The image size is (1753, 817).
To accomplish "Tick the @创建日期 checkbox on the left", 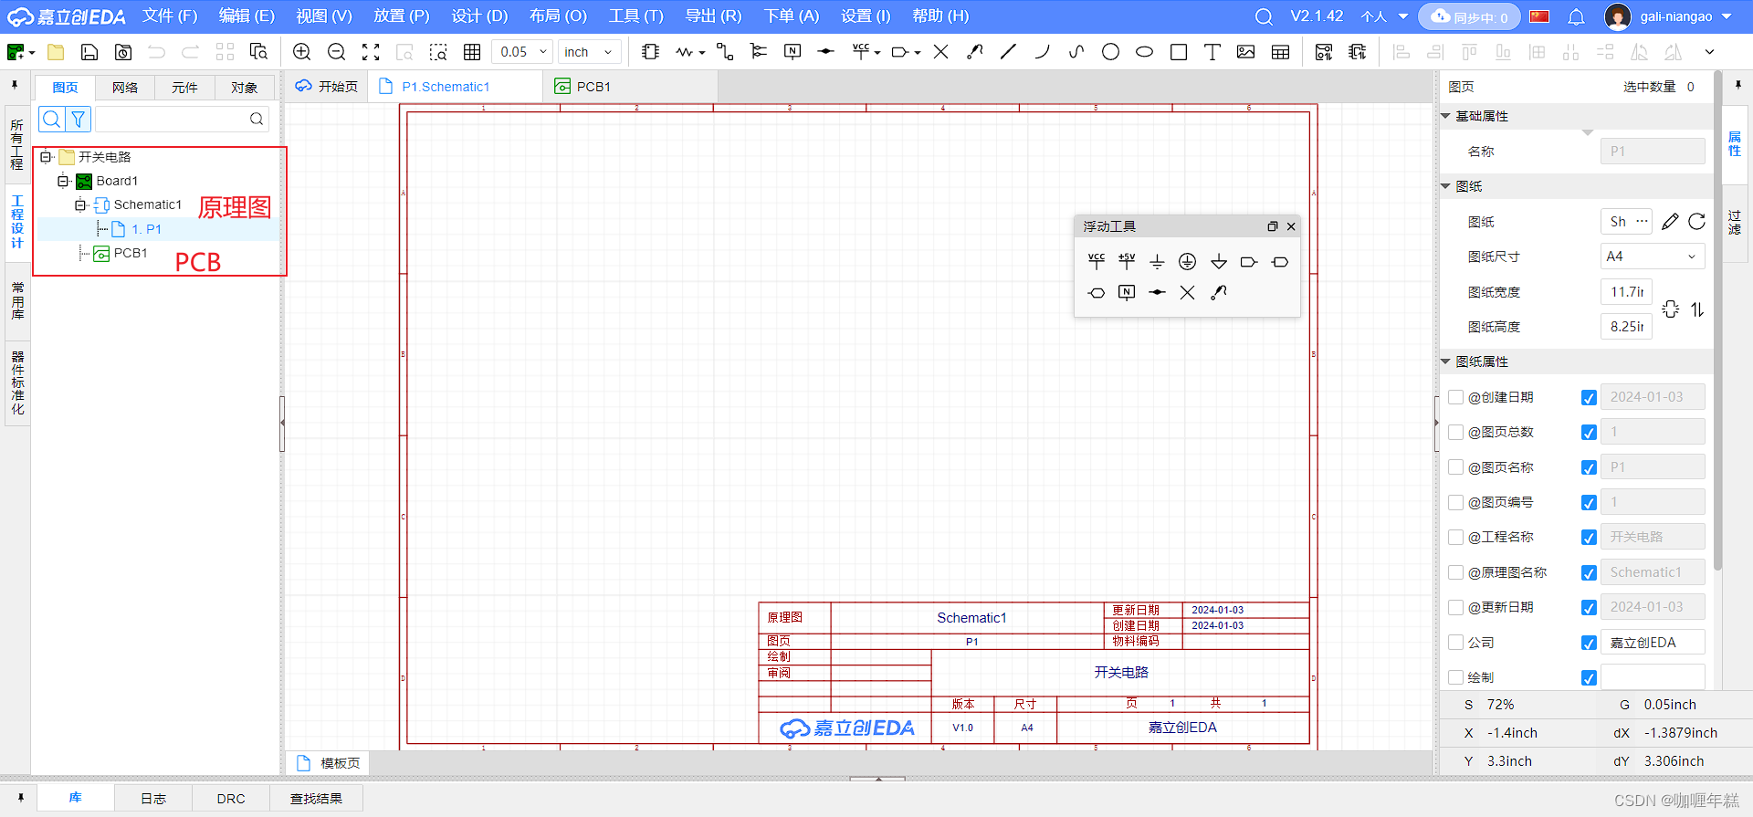I will click(x=1456, y=397).
